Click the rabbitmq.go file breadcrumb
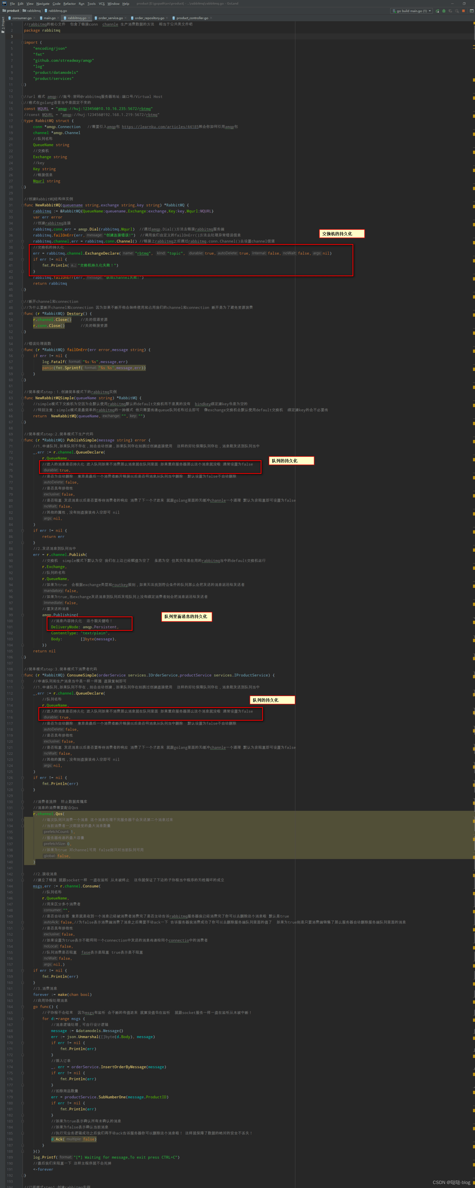This screenshot has height=1188, width=475. (x=56, y=10)
